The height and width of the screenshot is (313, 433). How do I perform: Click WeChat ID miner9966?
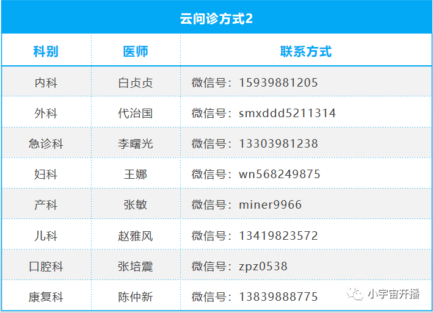270,204
